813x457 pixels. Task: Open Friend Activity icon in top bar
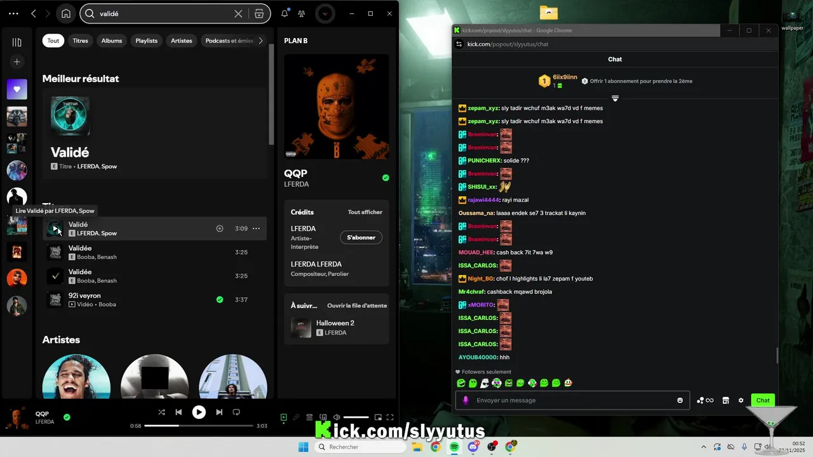(302, 13)
